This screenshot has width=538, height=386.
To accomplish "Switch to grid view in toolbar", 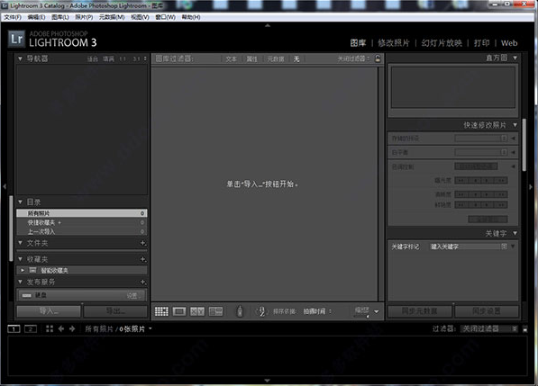I will pos(161,311).
